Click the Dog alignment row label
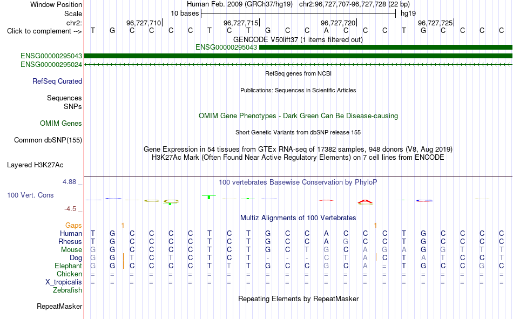 pos(76,258)
